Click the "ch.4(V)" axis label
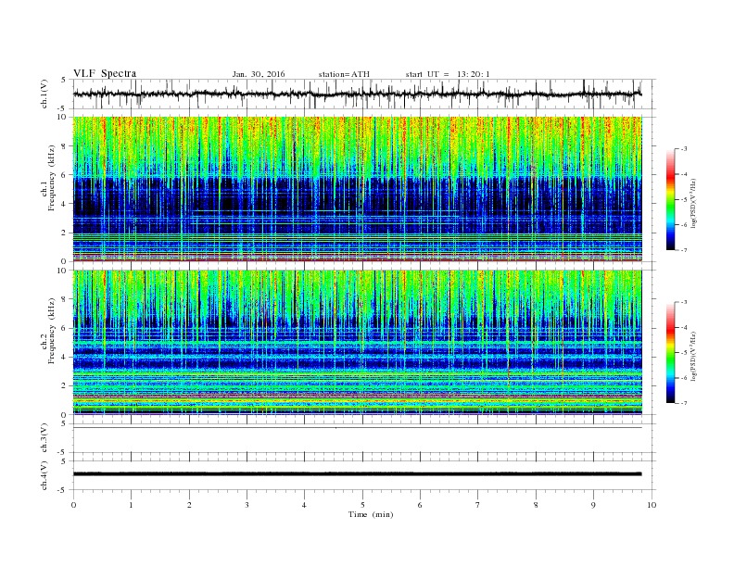This screenshot has height=567, width=734. click(x=44, y=475)
